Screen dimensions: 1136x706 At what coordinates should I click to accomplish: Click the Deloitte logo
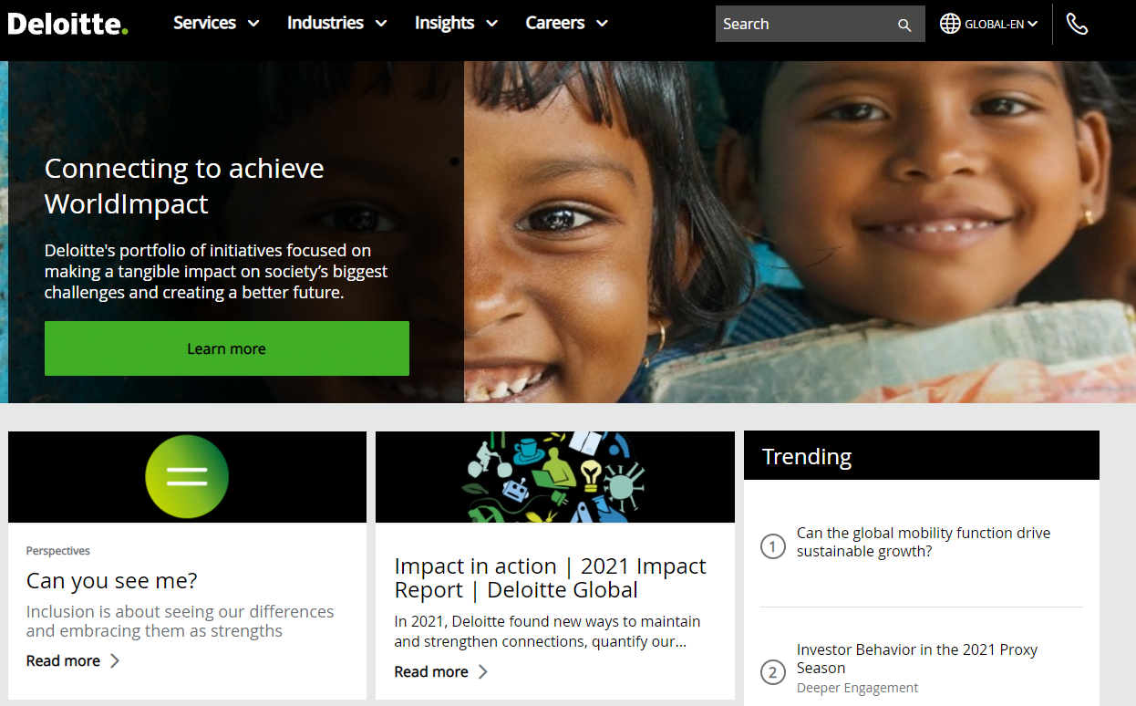pyautogui.click(x=67, y=23)
